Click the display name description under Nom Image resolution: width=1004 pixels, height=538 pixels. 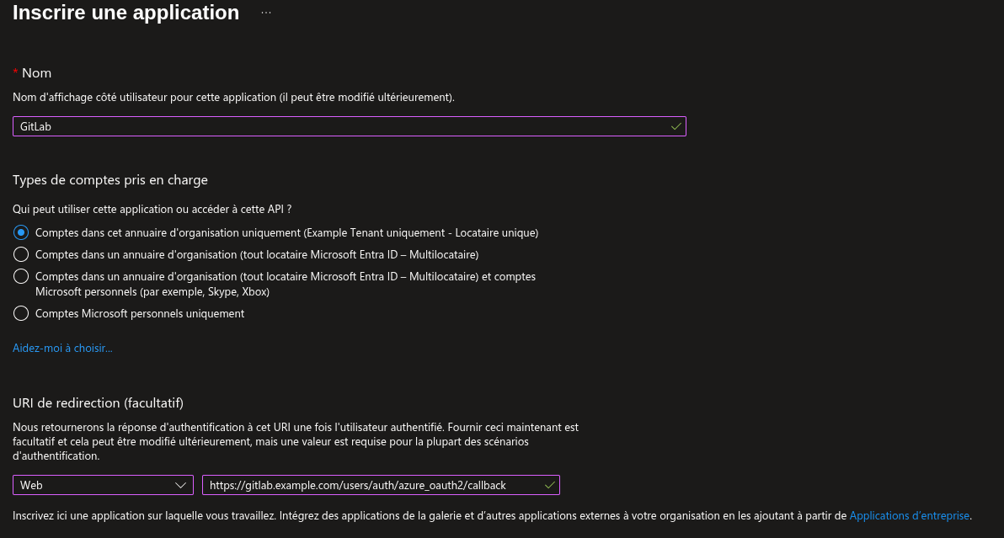click(233, 98)
